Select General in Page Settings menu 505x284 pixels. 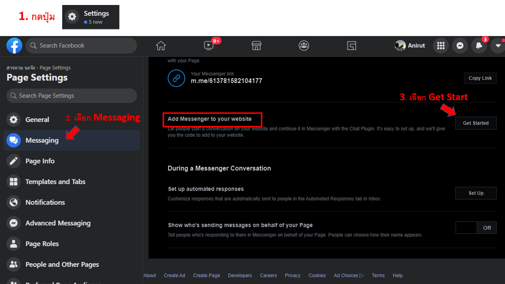point(71,120)
